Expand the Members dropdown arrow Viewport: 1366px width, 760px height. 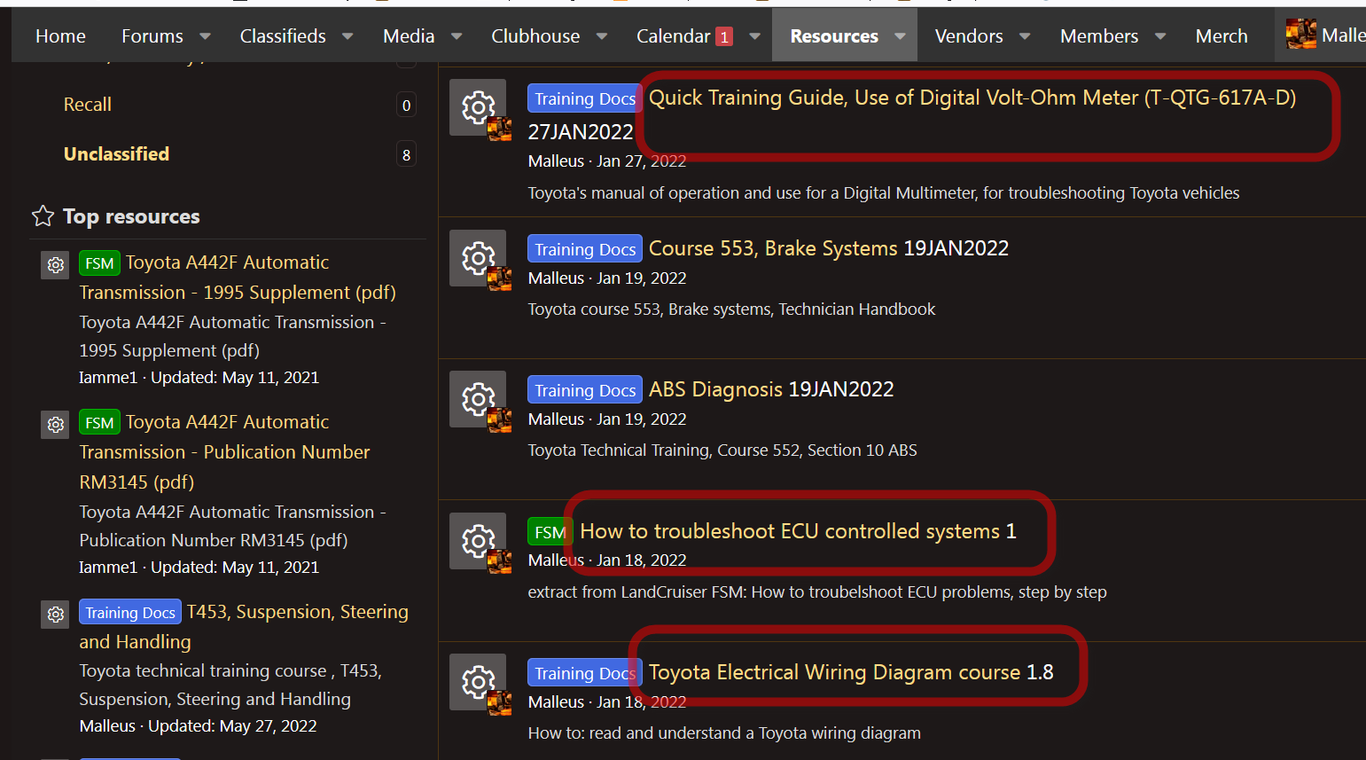pos(1160,36)
